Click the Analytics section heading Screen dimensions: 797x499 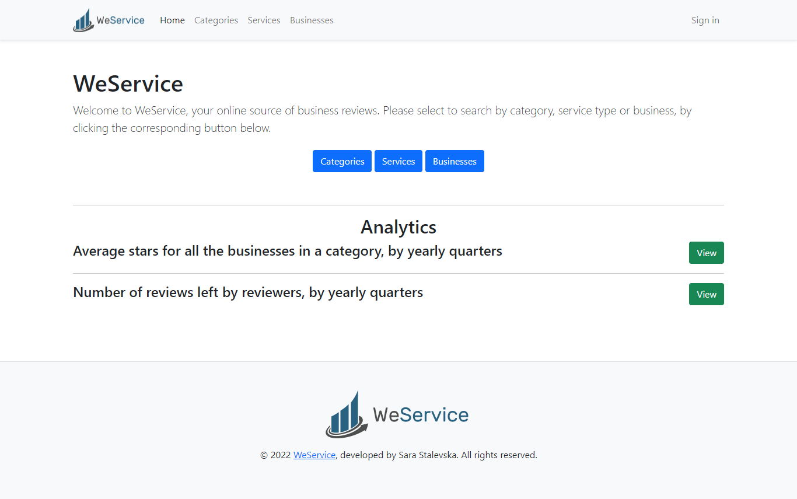click(x=398, y=226)
